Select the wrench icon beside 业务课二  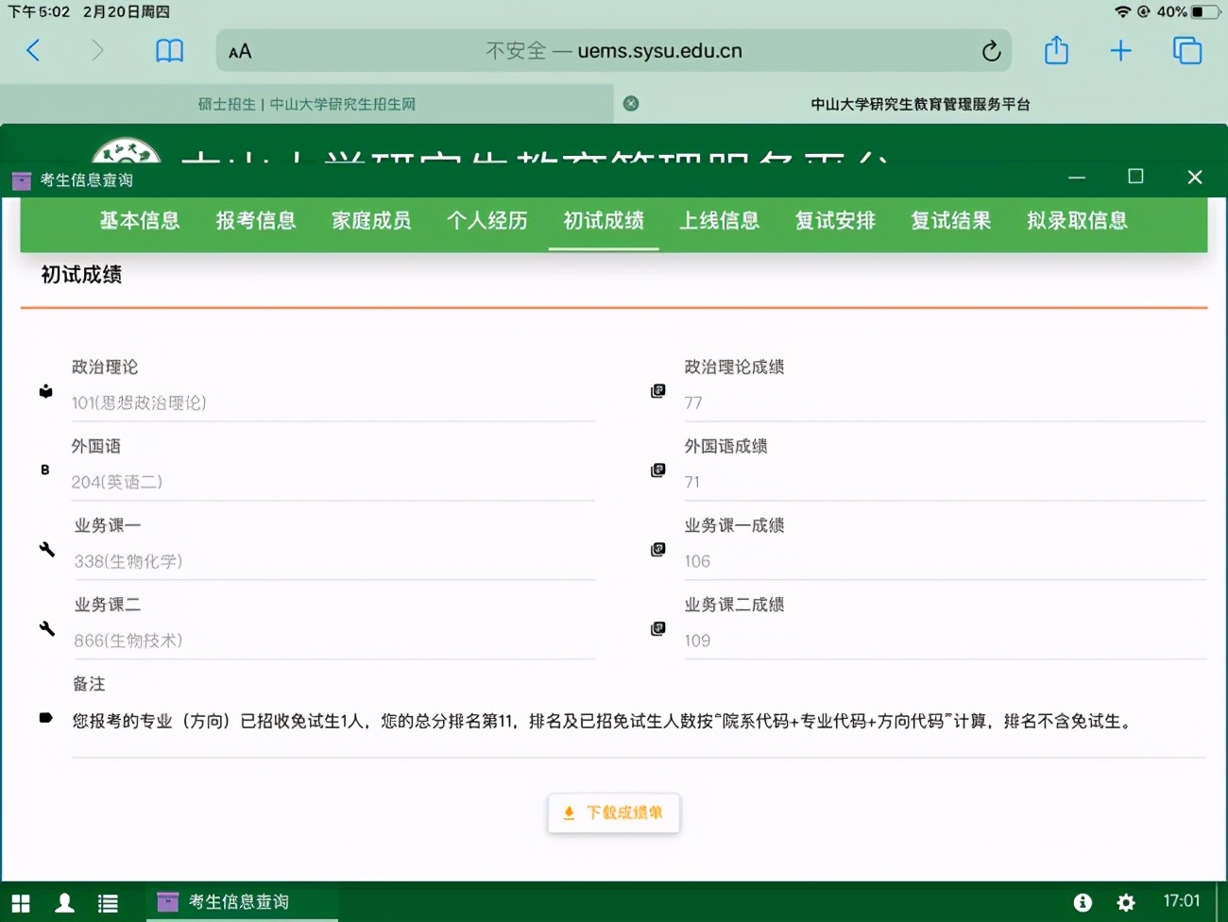point(45,629)
